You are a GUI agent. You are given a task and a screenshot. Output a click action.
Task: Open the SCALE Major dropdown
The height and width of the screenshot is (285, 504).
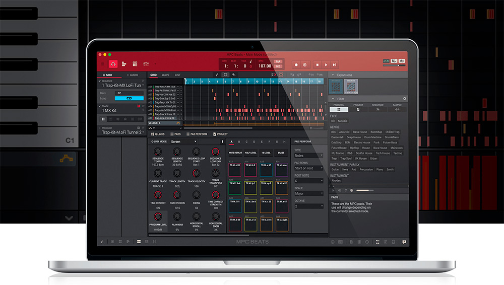click(308, 193)
